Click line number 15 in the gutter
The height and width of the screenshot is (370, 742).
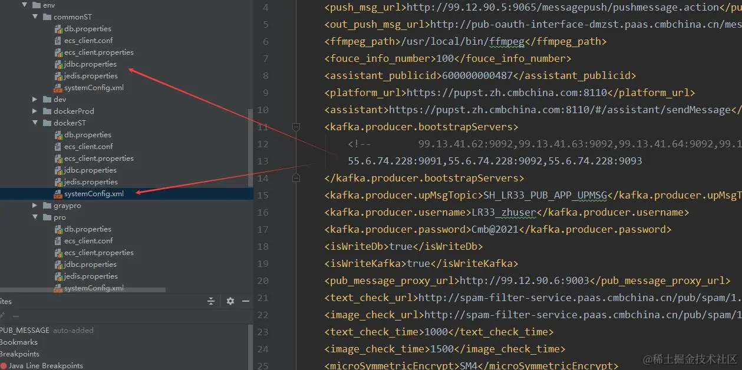263,195
